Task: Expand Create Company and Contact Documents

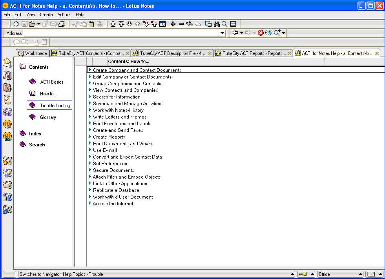Action: [x=89, y=70]
